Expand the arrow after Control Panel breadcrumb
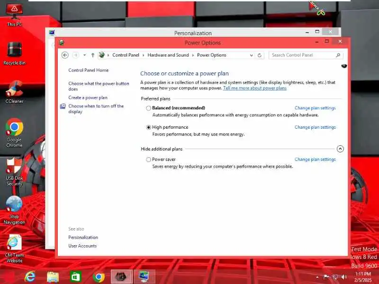 (144, 55)
